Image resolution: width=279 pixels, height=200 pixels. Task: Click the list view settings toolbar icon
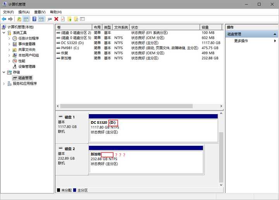point(83,19)
